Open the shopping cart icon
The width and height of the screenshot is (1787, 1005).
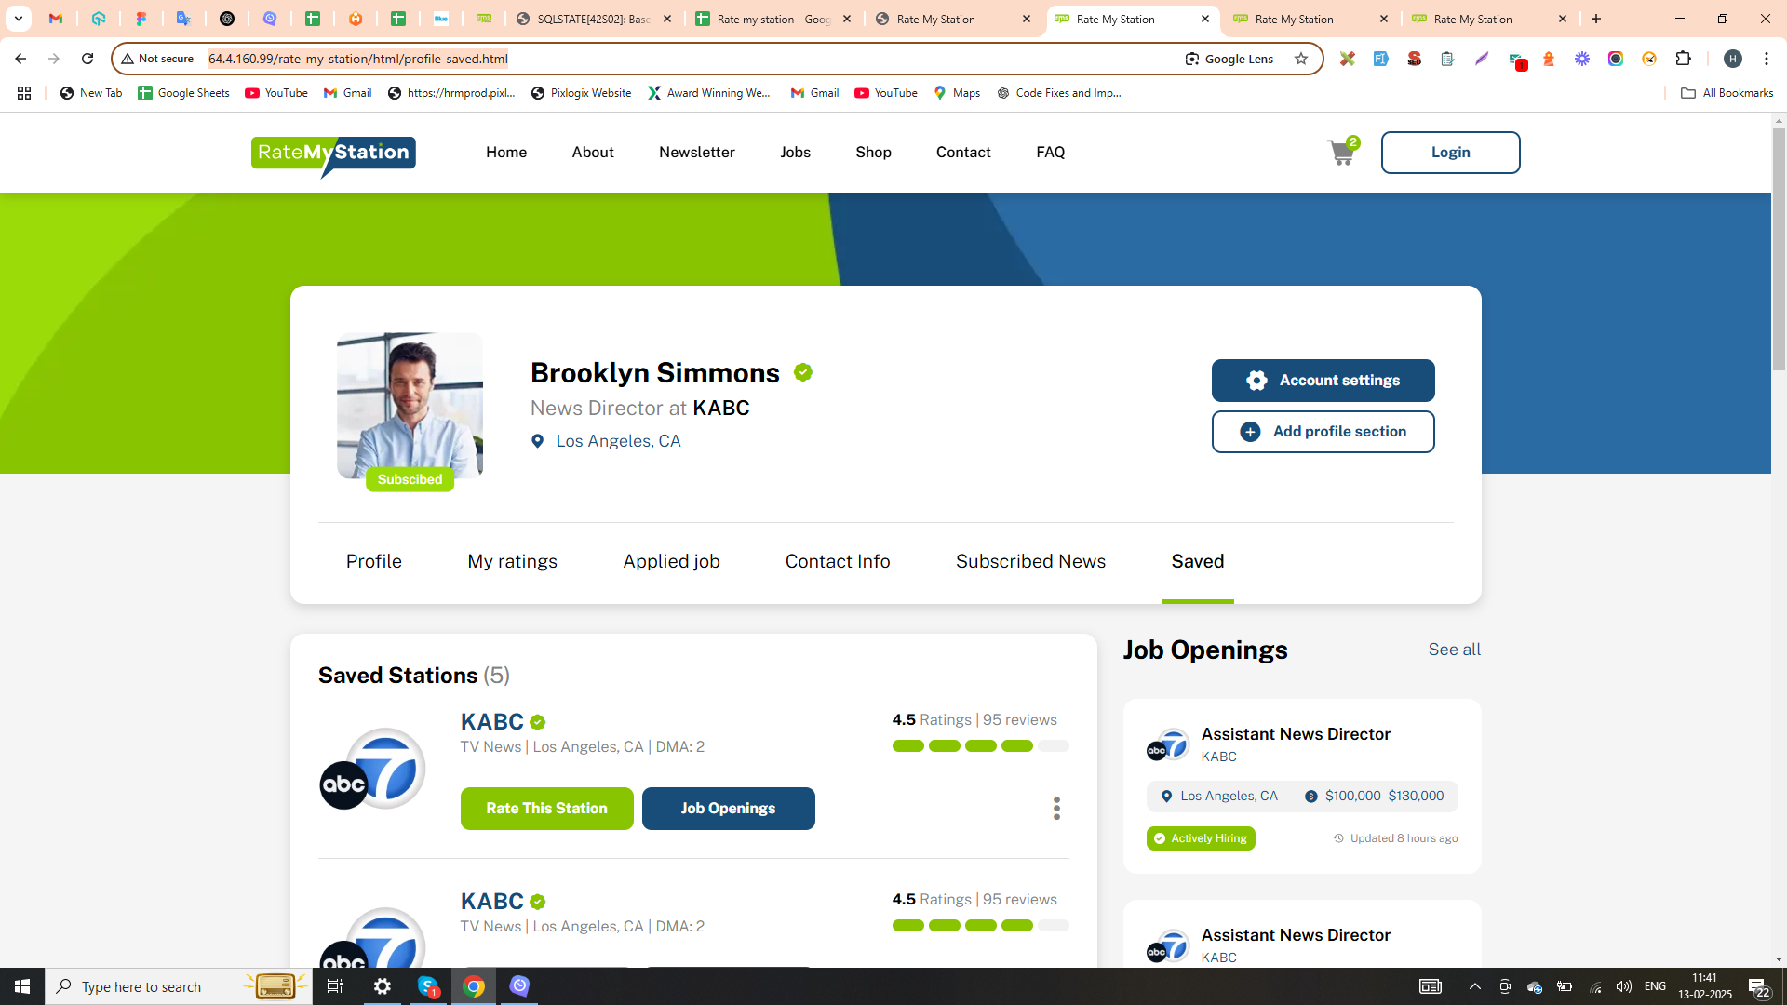1343,152
